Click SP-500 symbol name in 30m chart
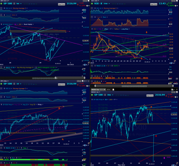This screenshot has width=179, height=166. (x=98, y=95)
